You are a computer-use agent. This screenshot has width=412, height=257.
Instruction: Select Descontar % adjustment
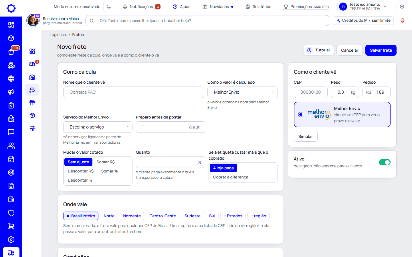tap(80, 180)
